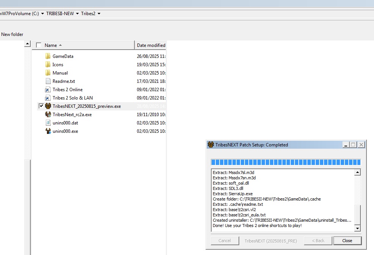The width and height of the screenshot is (374, 255).
Task: Click the TribesNEXT (20250815_PRE) version label
Action: click(x=271, y=241)
